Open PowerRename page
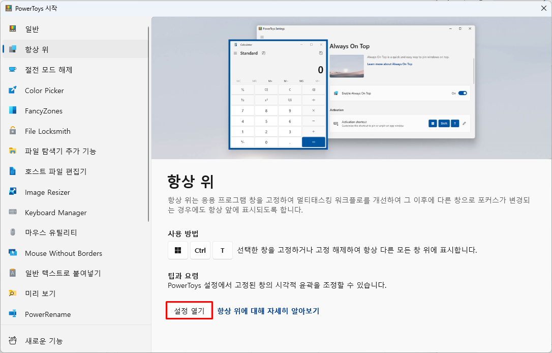Viewport: 552px width, 353px height. [75, 313]
